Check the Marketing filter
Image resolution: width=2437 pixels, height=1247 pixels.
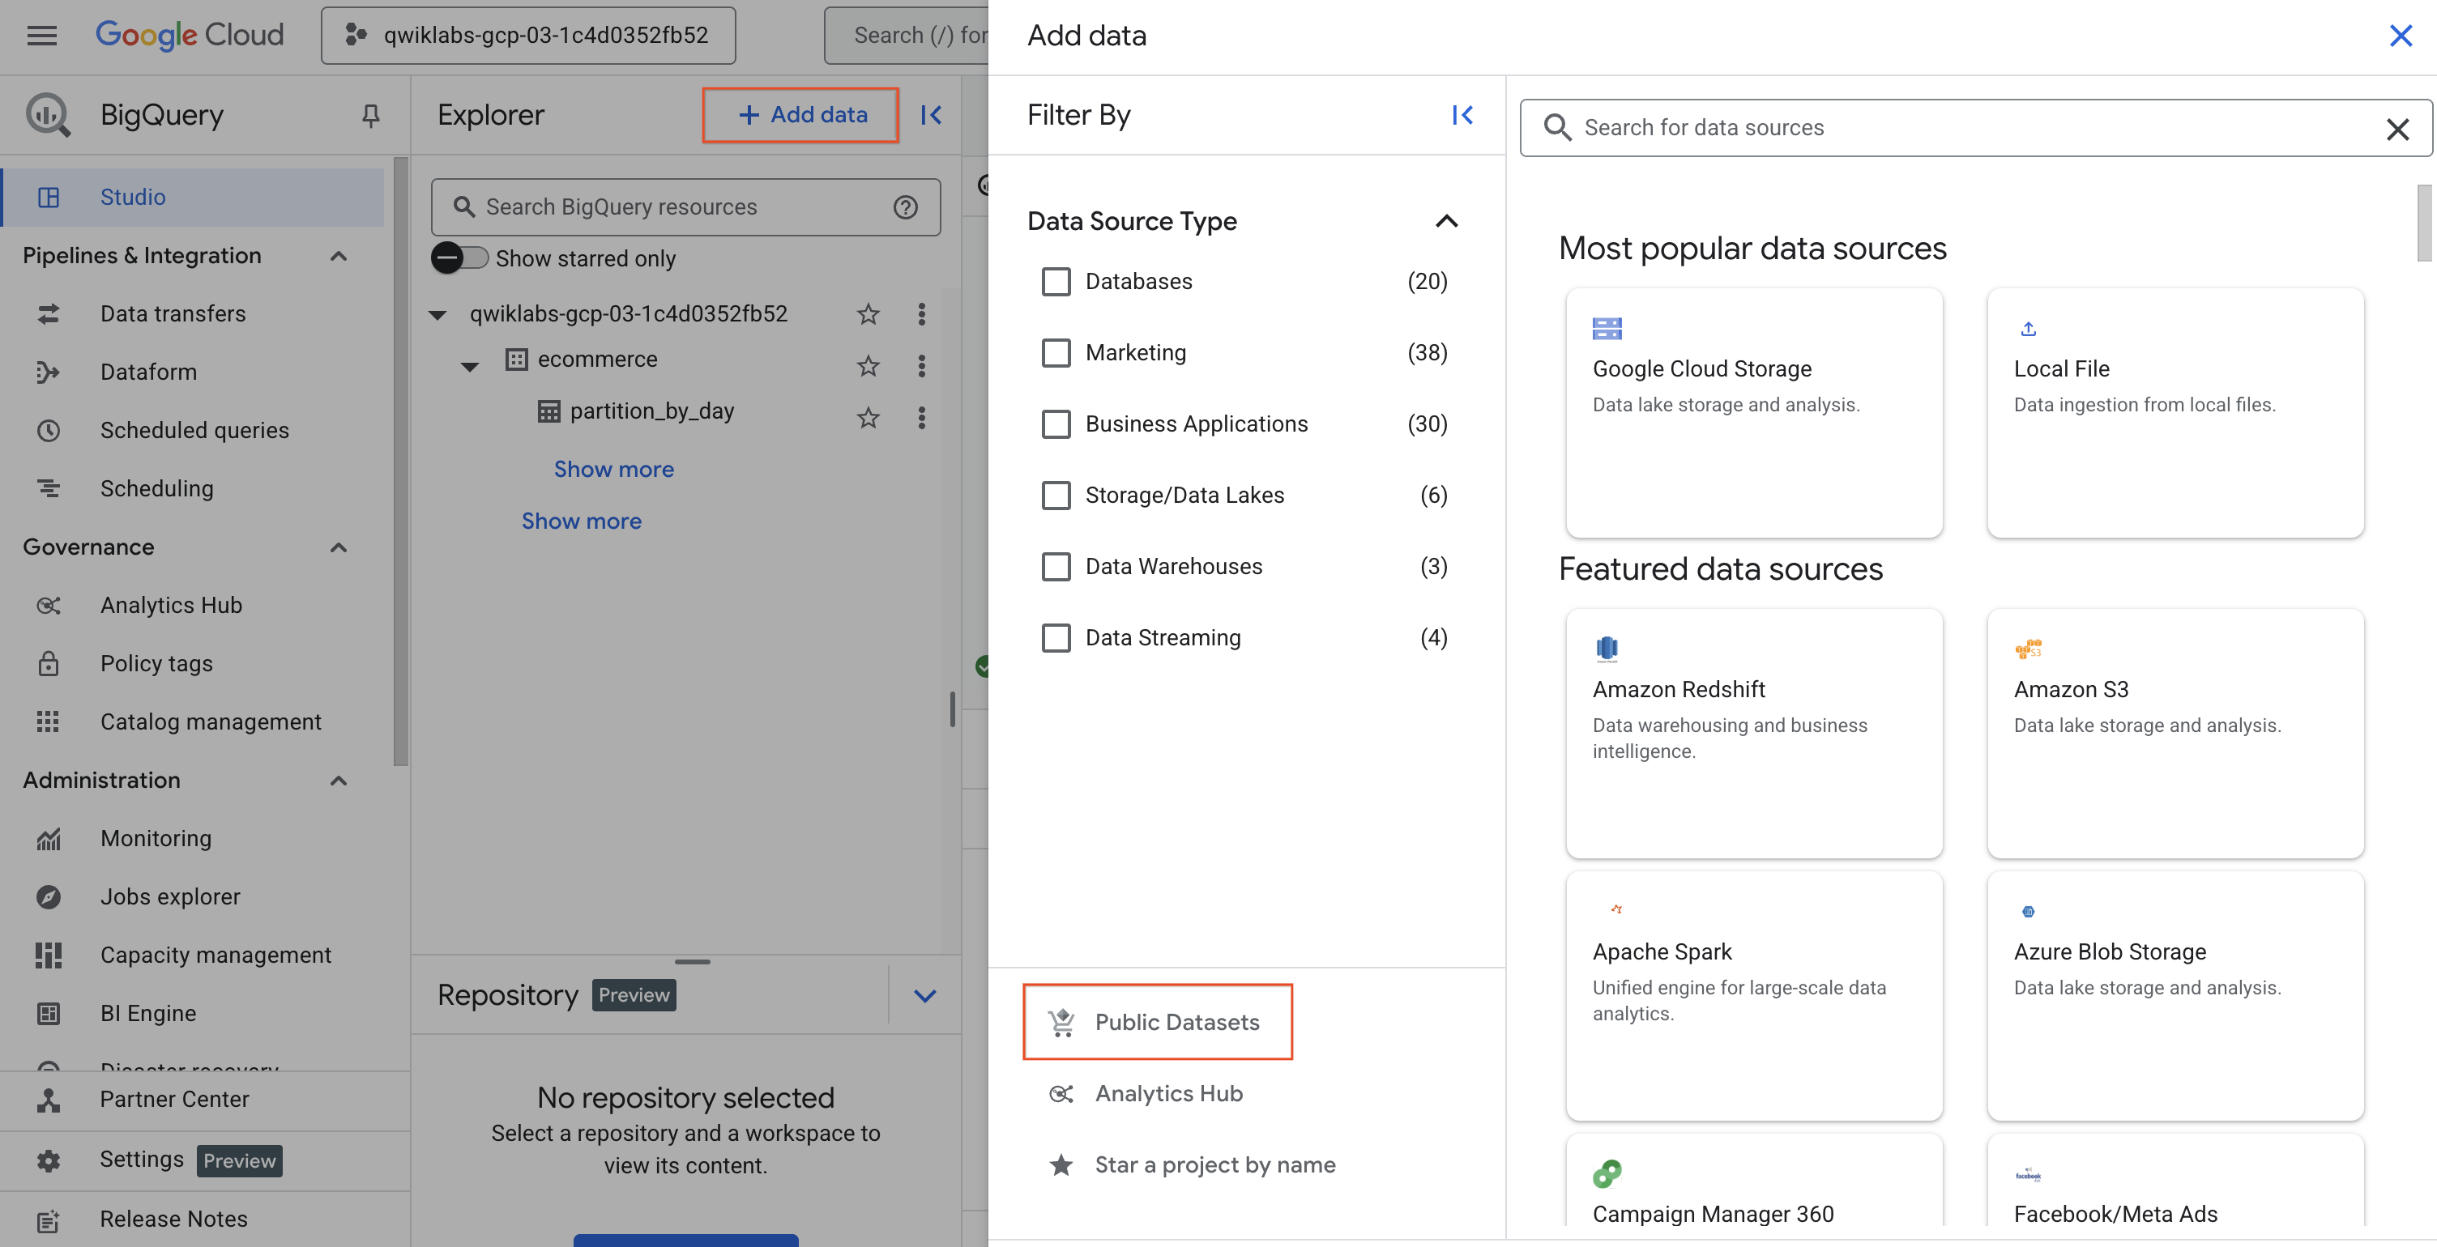pos(1056,352)
